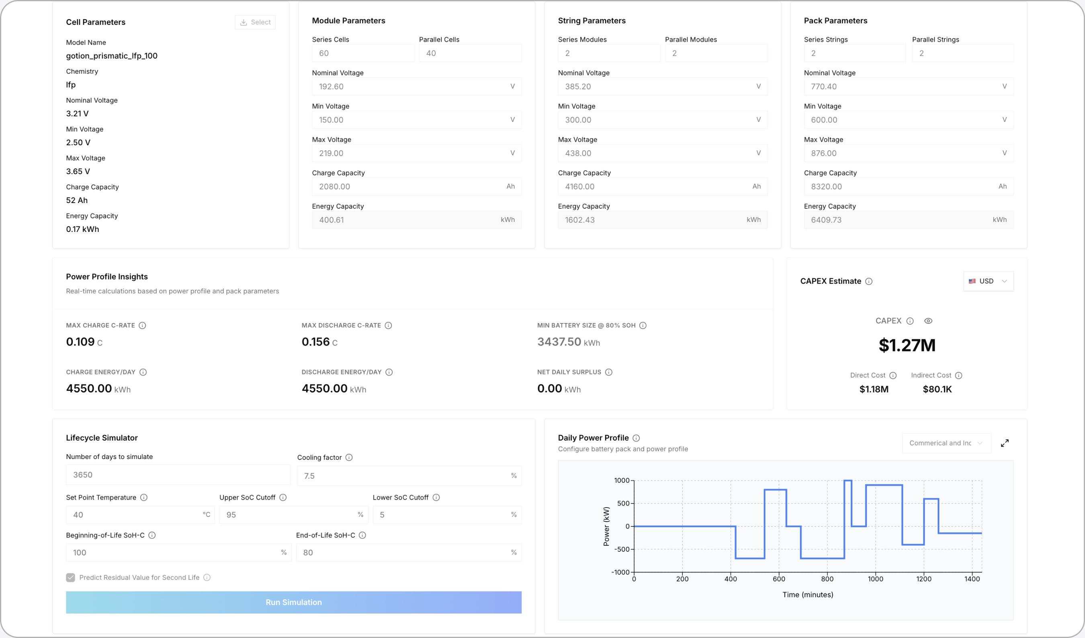
Task: Click the Upper SoC Cutoff input field
Action: pos(294,514)
